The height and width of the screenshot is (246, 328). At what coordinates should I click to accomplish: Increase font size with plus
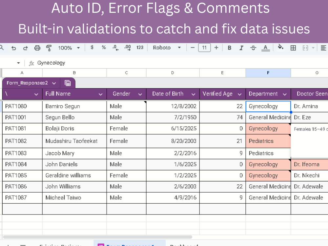point(216,48)
